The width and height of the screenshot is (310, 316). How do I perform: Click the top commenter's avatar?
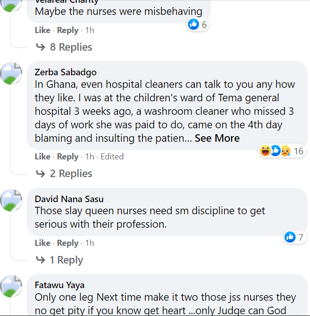[12, 5]
